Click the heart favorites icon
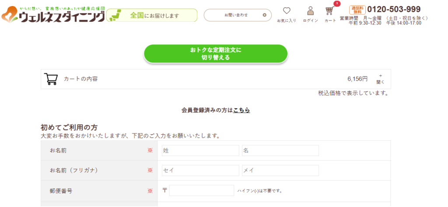 coord(287,11)
